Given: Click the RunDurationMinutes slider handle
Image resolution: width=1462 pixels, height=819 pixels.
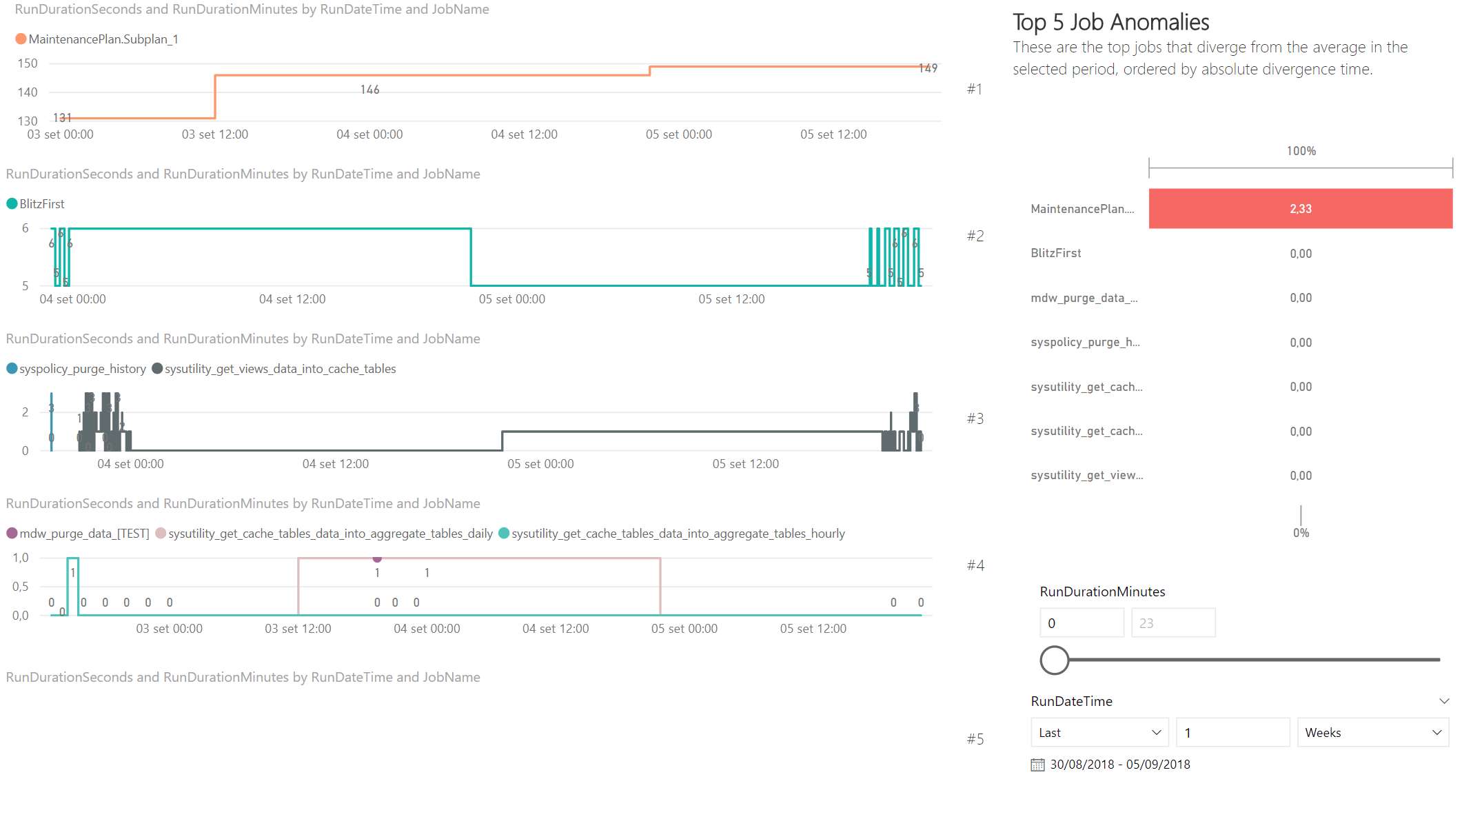Looking at the screenshot, I should point(1053,660).
